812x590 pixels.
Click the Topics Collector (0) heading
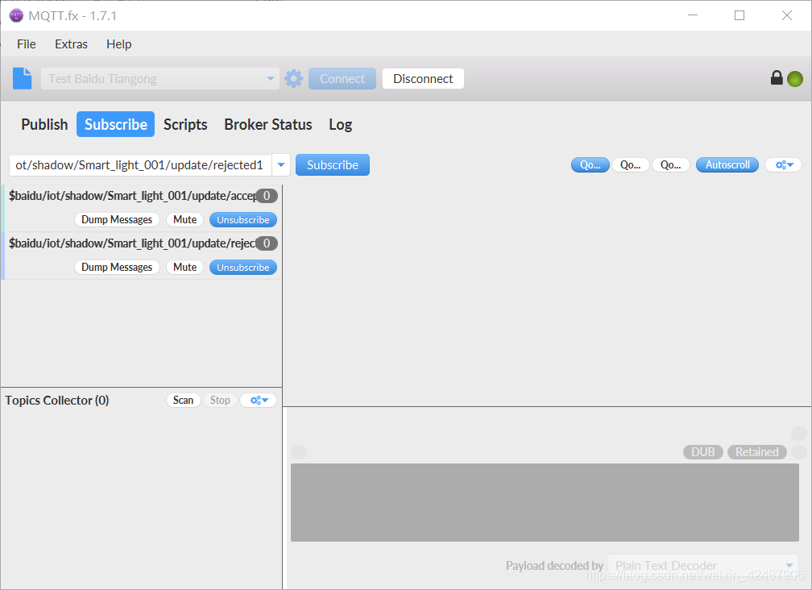coord(57,401)
